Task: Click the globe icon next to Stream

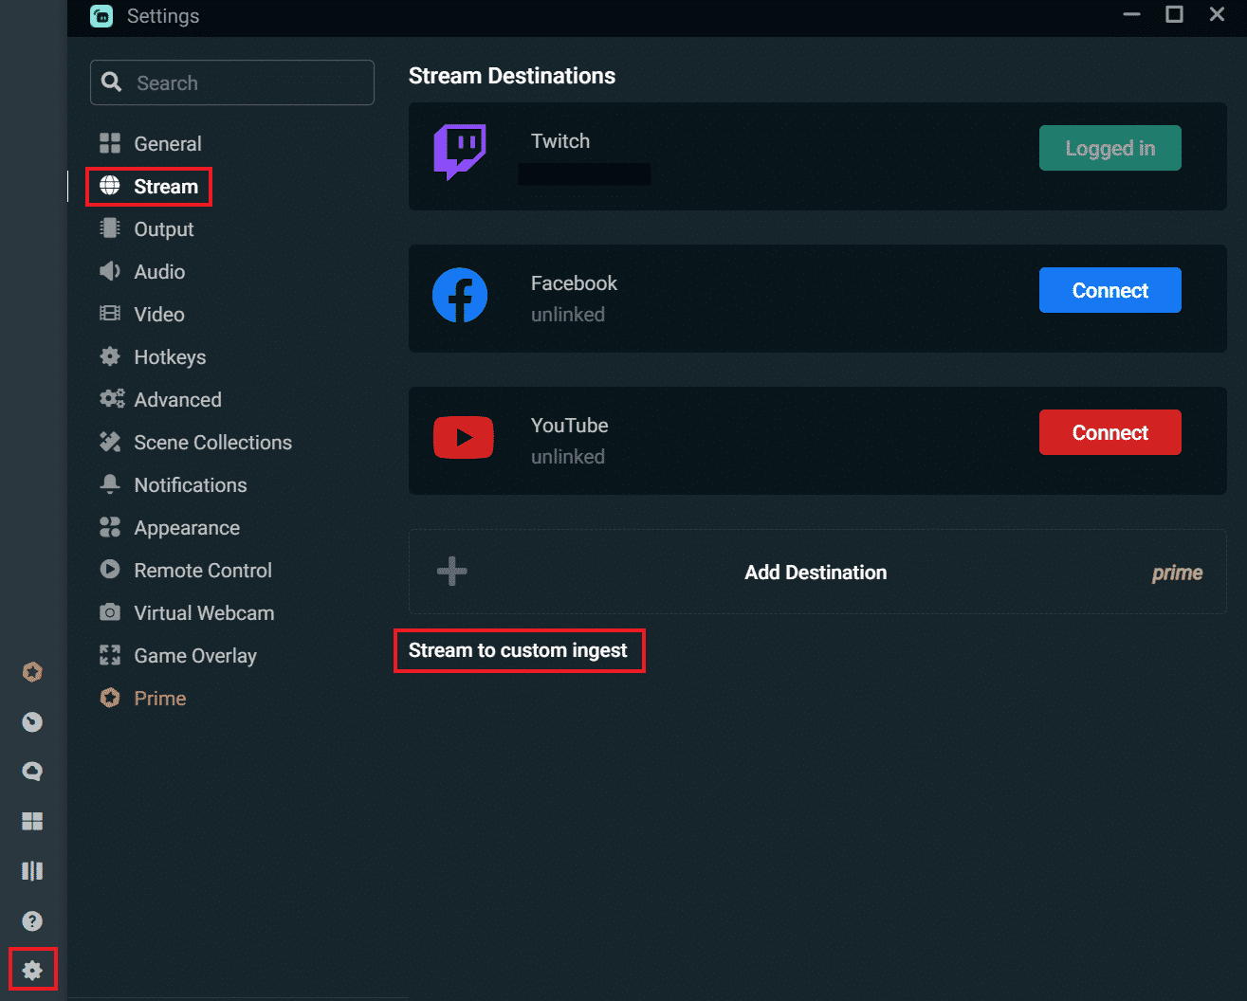Action: click(110, 186)
